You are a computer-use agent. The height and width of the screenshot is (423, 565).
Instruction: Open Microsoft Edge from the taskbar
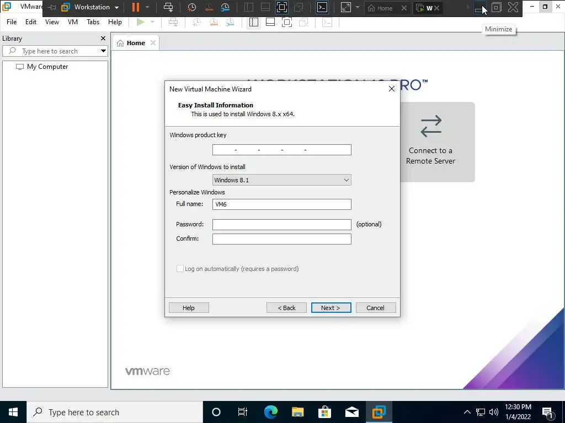point(271,412)
